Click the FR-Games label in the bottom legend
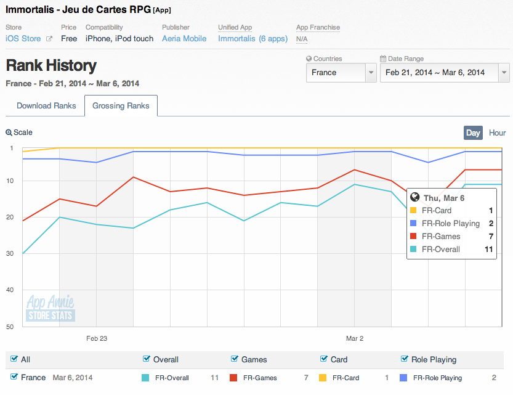 260,378
